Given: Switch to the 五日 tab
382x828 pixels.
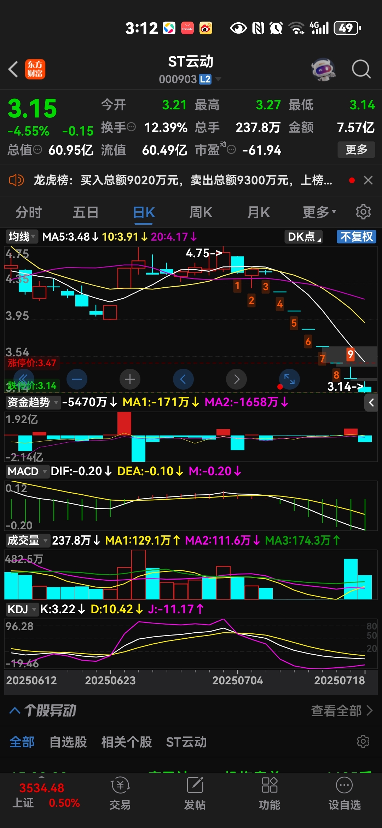Looking at the screenshot, I should tap(86, 212).
